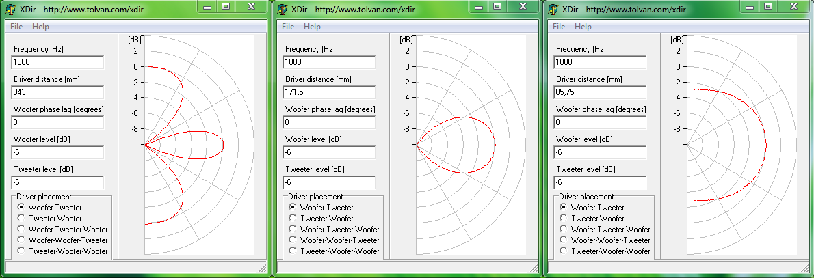
Task: Open Help menu in right XDir window
Action: pos(583,27)
